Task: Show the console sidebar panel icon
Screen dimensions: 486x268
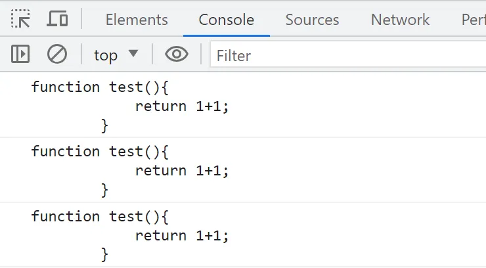Action: [x=20, y=55]
